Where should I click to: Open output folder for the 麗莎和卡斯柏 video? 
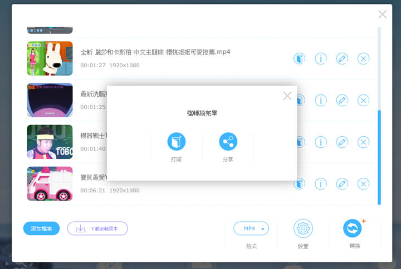coord(299,58)
